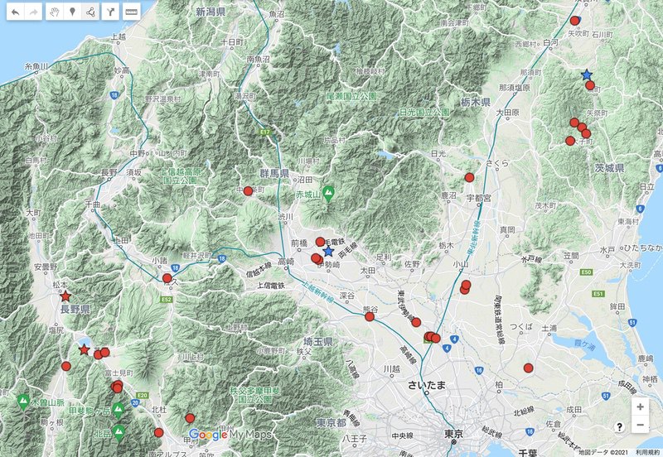Click the red marker near 熊谷
The width and height of the screenshot is (663, 457).
pyautogui.click(x=370, y=316)
